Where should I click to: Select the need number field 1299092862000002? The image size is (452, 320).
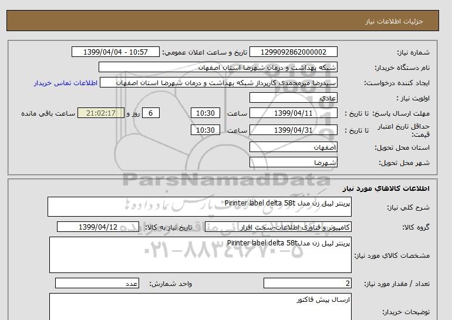tap(293, 52)
